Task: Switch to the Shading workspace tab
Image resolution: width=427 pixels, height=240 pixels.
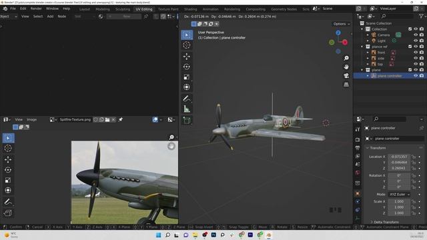Action: 190,9
